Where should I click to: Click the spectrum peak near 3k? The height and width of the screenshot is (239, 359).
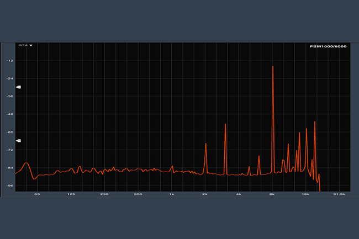(x=225, y=124)
